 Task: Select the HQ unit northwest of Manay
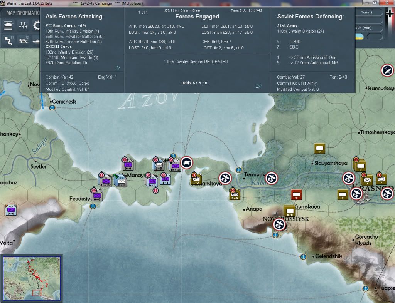pos(128,165)
